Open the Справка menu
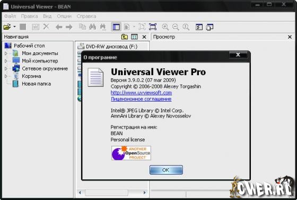This screenshot has height=200, width=297. pos(86,16)
